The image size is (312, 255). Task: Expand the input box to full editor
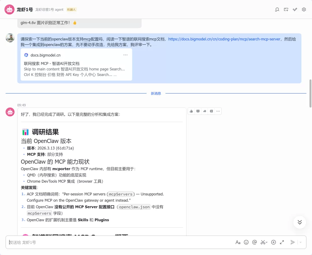pos(282,242)
